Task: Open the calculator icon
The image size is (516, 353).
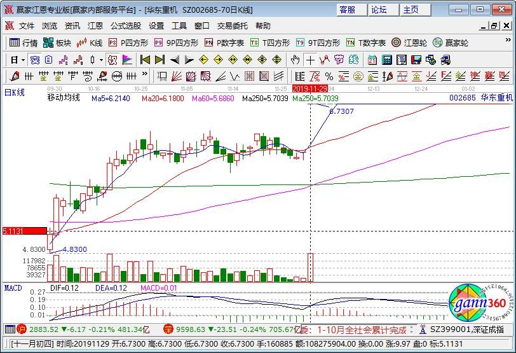Action: tap(386, 60)
